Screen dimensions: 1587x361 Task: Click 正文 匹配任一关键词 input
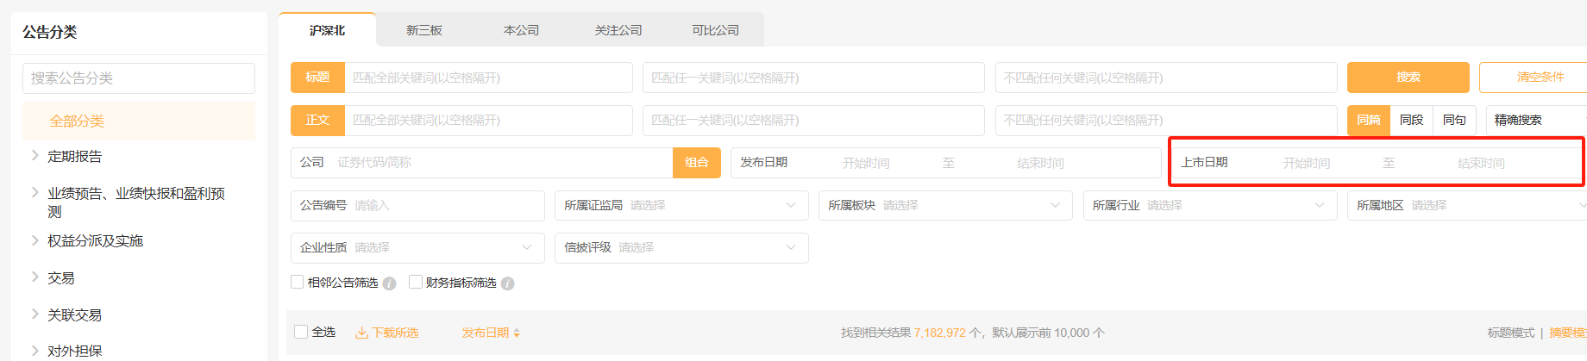(813, 120)
